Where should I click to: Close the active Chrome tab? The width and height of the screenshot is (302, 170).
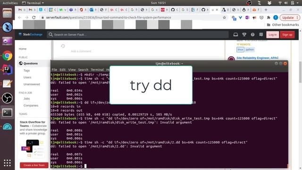tap(217, 9)
